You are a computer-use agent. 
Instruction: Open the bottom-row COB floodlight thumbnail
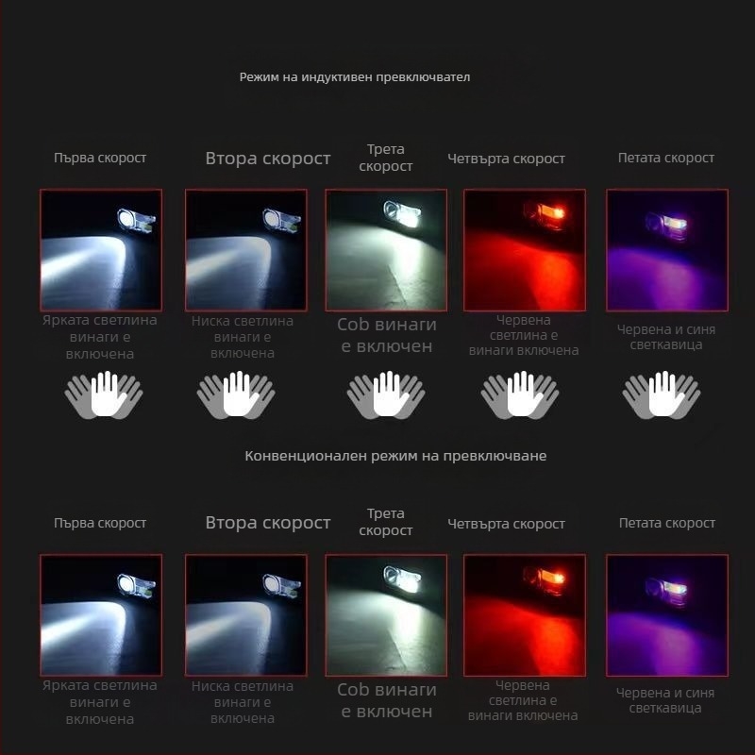pos(386,615)
